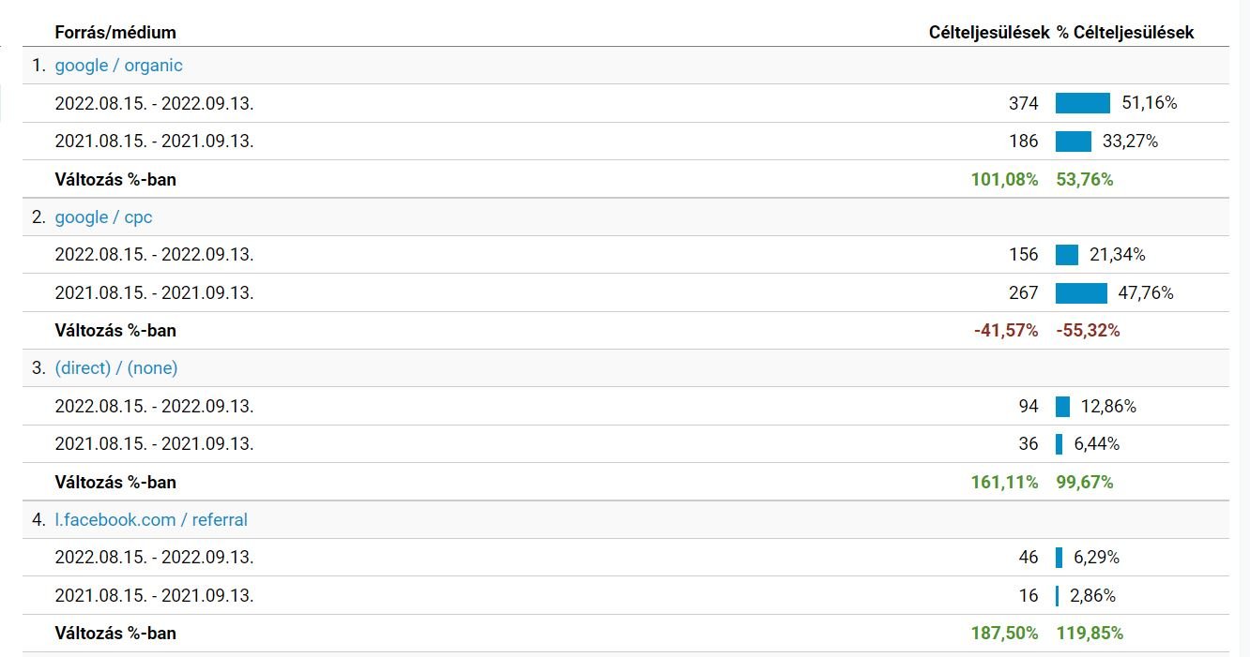Click the -55,32% change percentage
This screenshot has height=657, width=1250.
pos(1088,331)
